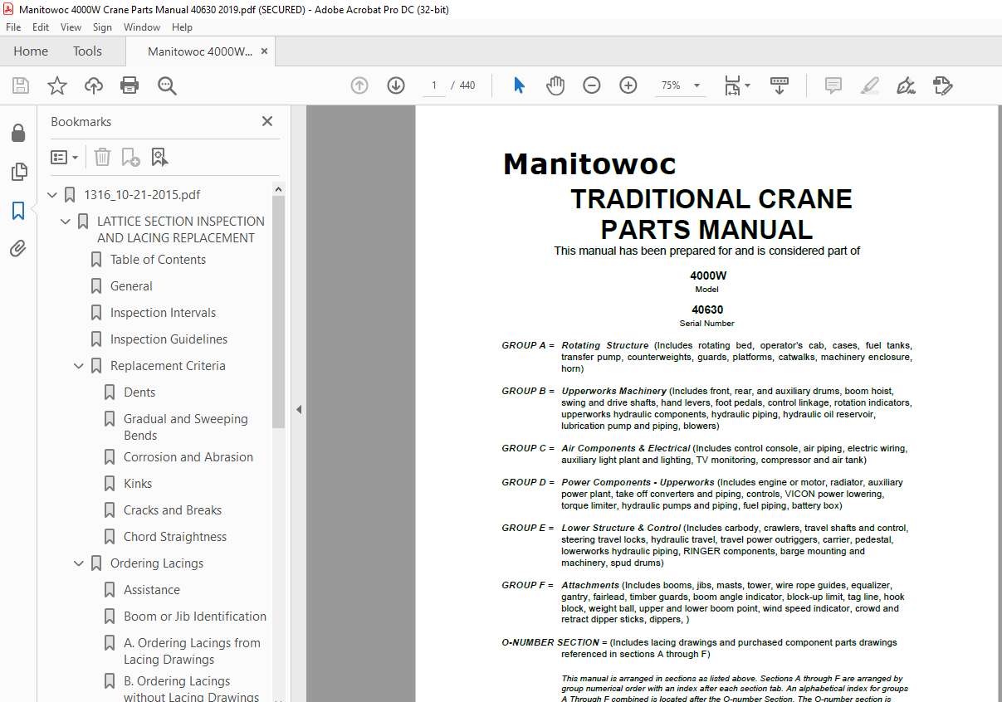Open fit page options icon
The height and width of the screenshot is (702, 1002).
pos(736,85)
